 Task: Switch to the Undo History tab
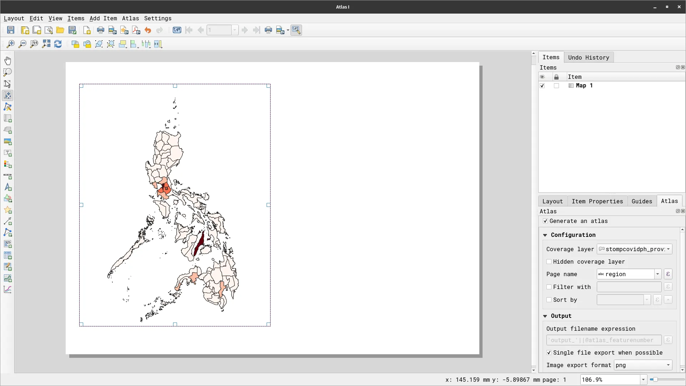click(x=588, y=57)
